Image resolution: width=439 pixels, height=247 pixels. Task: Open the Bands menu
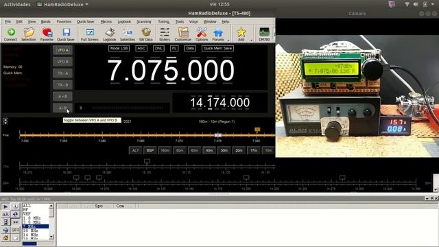(x=46, y=21)
